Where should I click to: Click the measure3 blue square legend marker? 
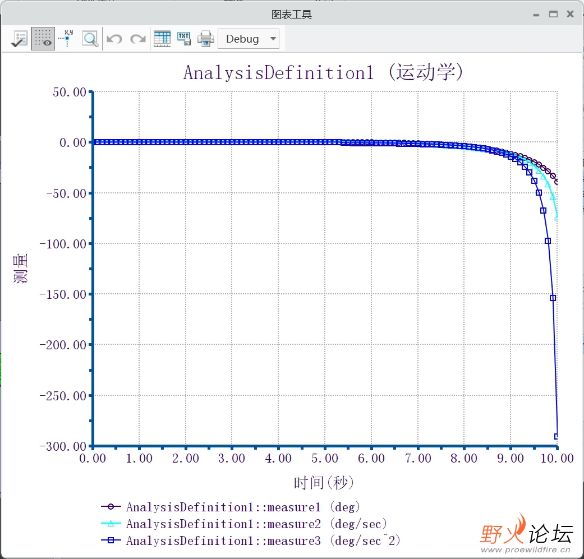[111, 540]
